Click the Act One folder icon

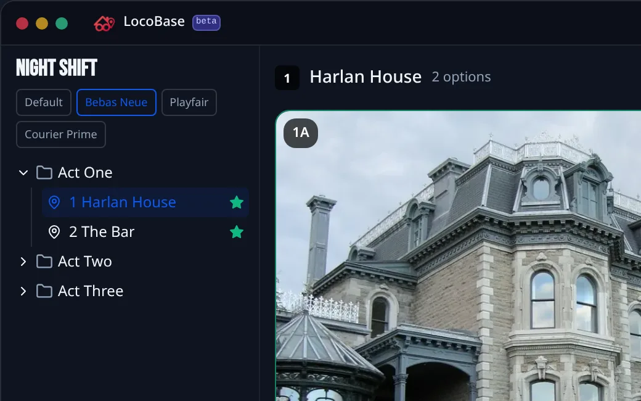pyautogui.click(x=44, y=173)
